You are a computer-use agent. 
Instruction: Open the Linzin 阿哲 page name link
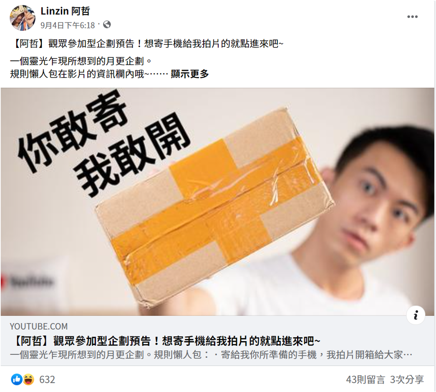coord(65,11)
